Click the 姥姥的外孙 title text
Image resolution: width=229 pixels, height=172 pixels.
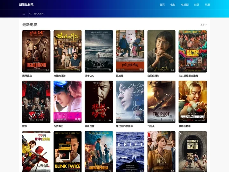(x=59, y=76)
